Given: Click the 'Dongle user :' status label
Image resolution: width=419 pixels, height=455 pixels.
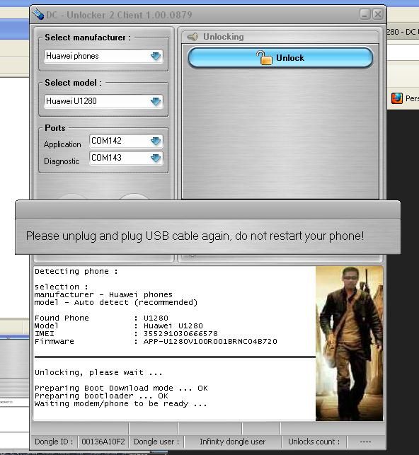Looking at the screenshot, I should (156, 442).
